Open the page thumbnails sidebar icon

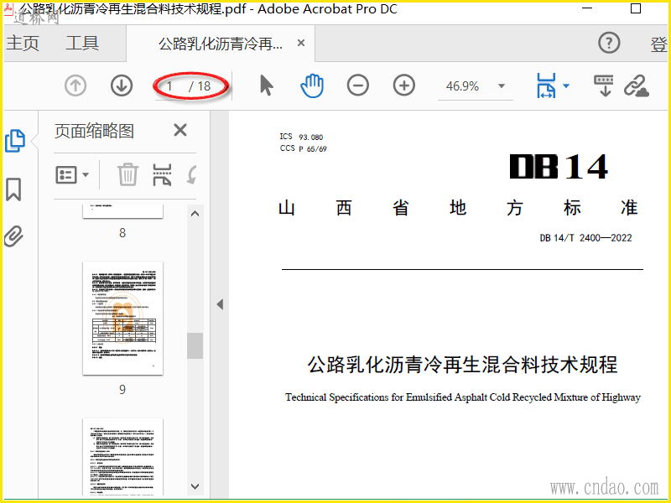[x=15, y=140]
